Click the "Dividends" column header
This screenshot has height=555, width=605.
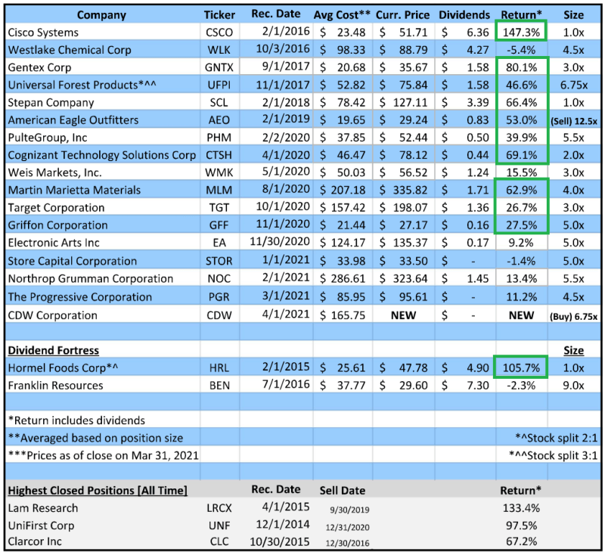464,15
